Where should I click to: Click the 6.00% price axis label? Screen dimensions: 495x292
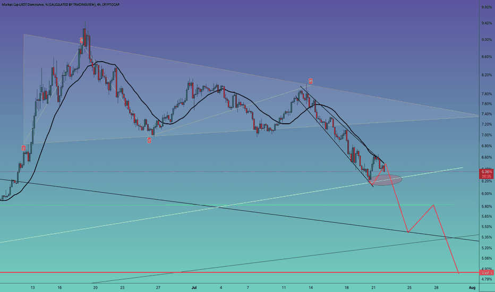point(487,194)
